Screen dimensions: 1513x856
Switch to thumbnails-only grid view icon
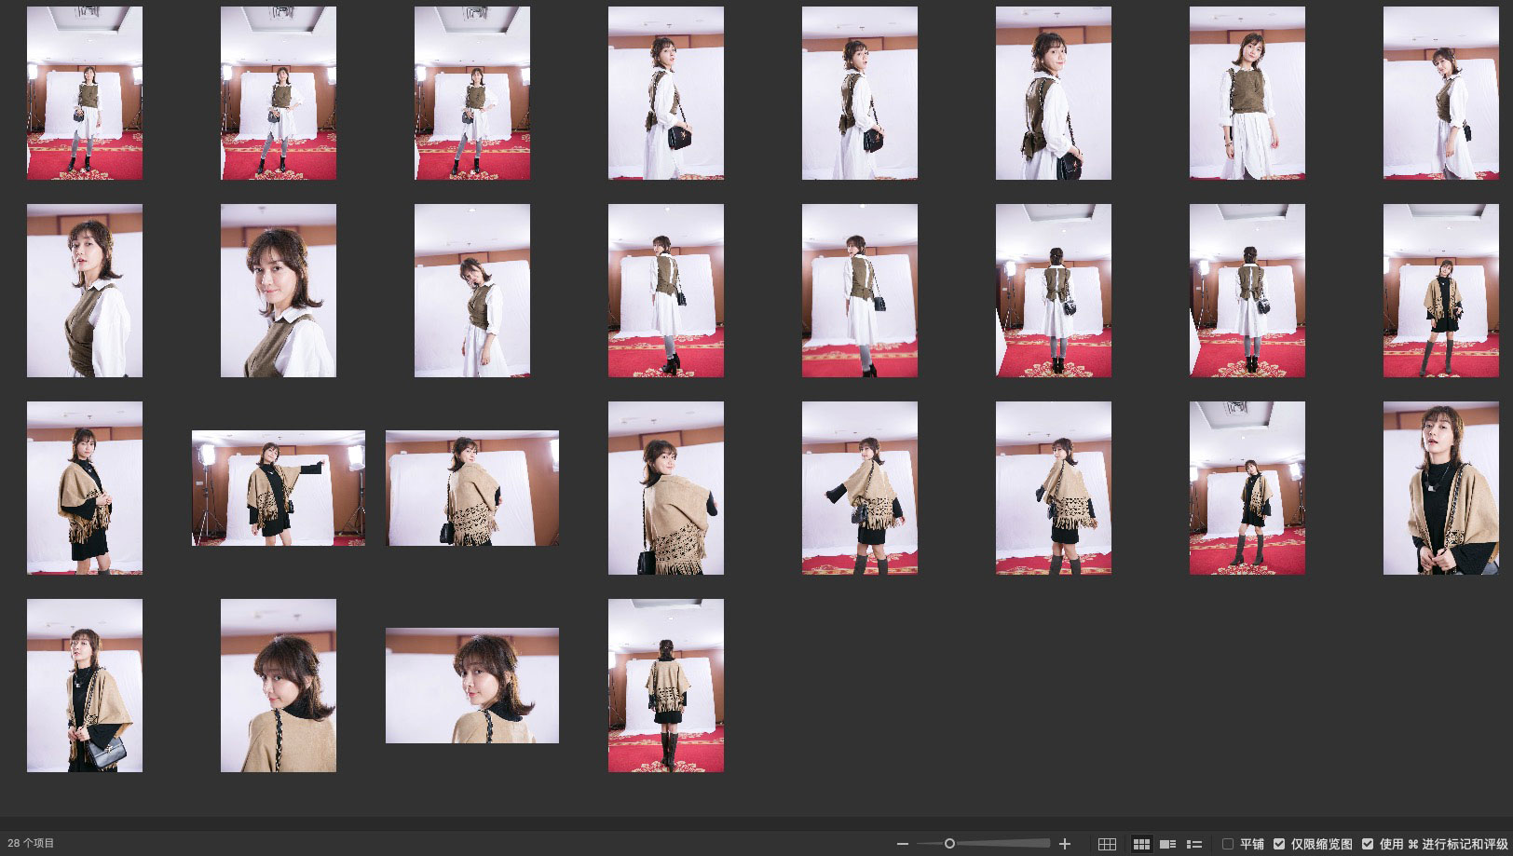(x=1141, y=844)
